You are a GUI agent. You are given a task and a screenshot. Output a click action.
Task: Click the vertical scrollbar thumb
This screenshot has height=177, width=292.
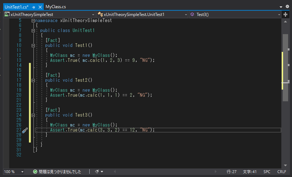[x=285, y=68]
